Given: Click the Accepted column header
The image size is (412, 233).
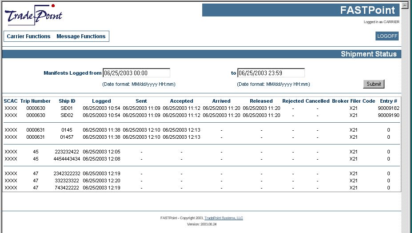Looking at the screenshot, I should (181, 101).
